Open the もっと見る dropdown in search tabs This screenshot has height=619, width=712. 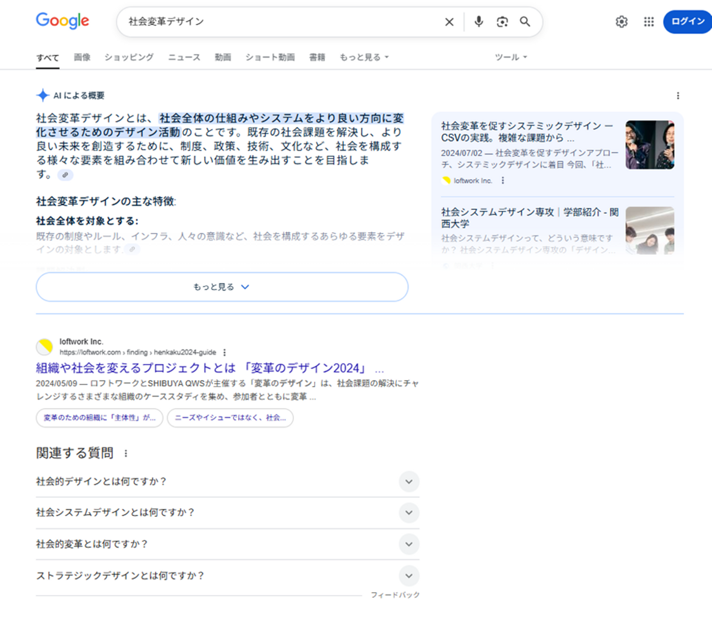click(x=364, y=57)
